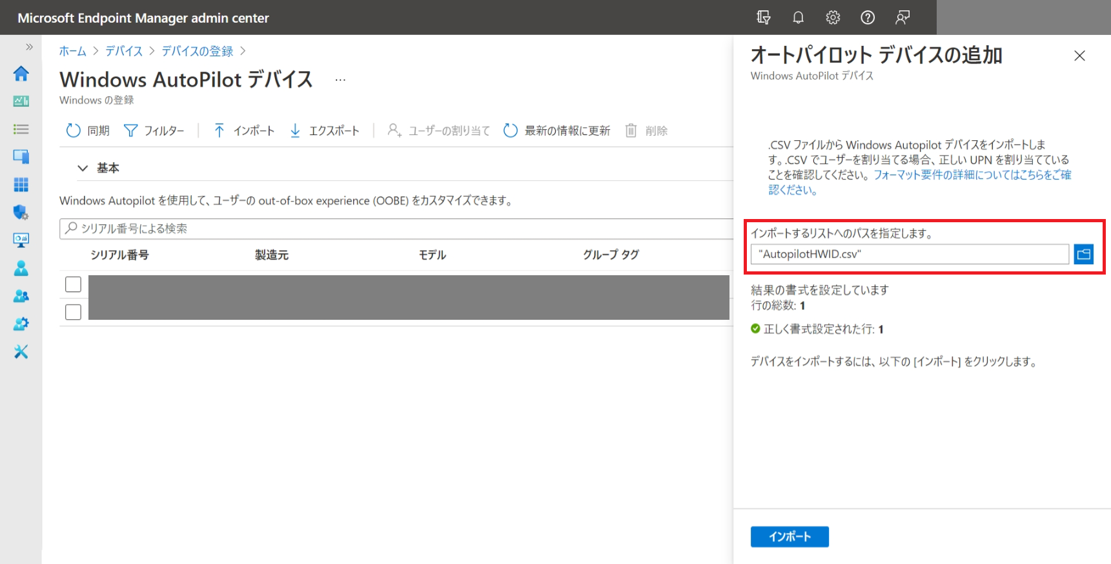
Task: Open the format requirements details link
Action: click(919, 182)
